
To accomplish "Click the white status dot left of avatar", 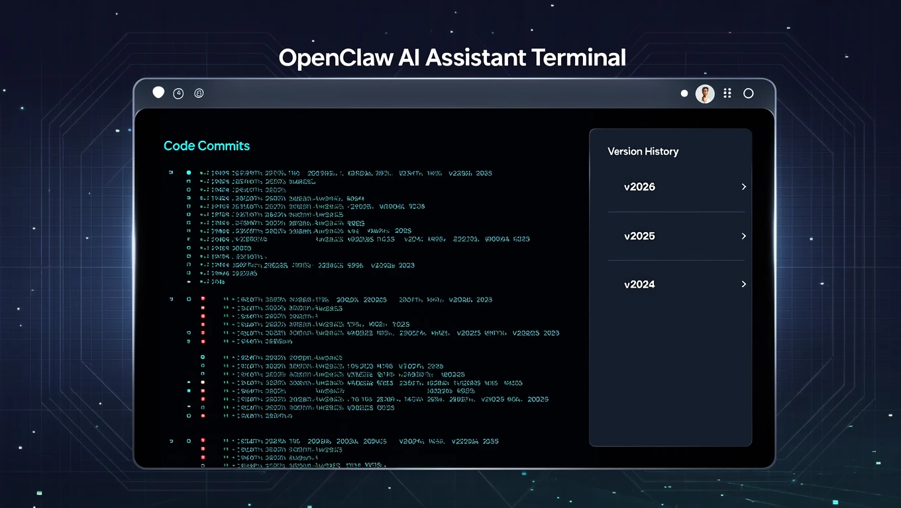I will point(684,94).
